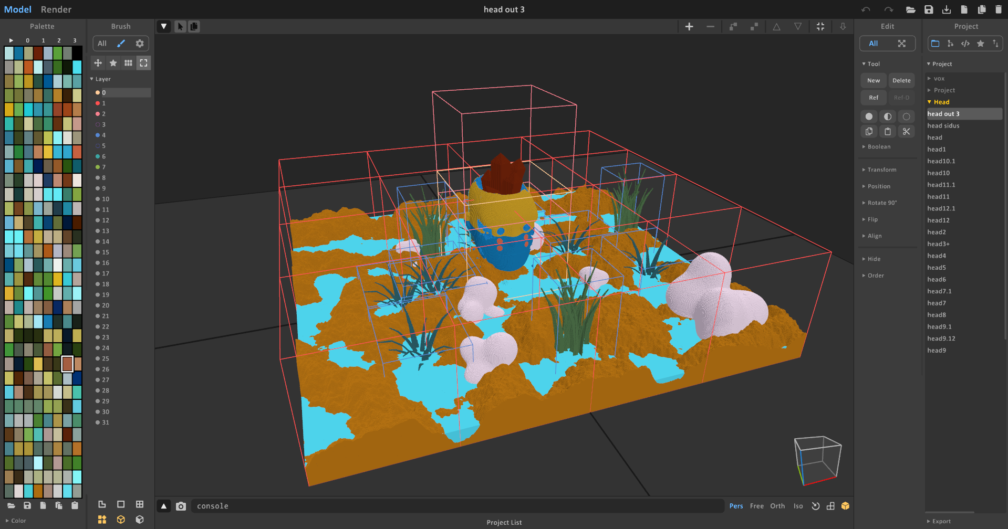The height and width of the screenshot is (529, 1008).
Task: Click the camera screenshot icon beside console
Action: [x=181, y=506]
